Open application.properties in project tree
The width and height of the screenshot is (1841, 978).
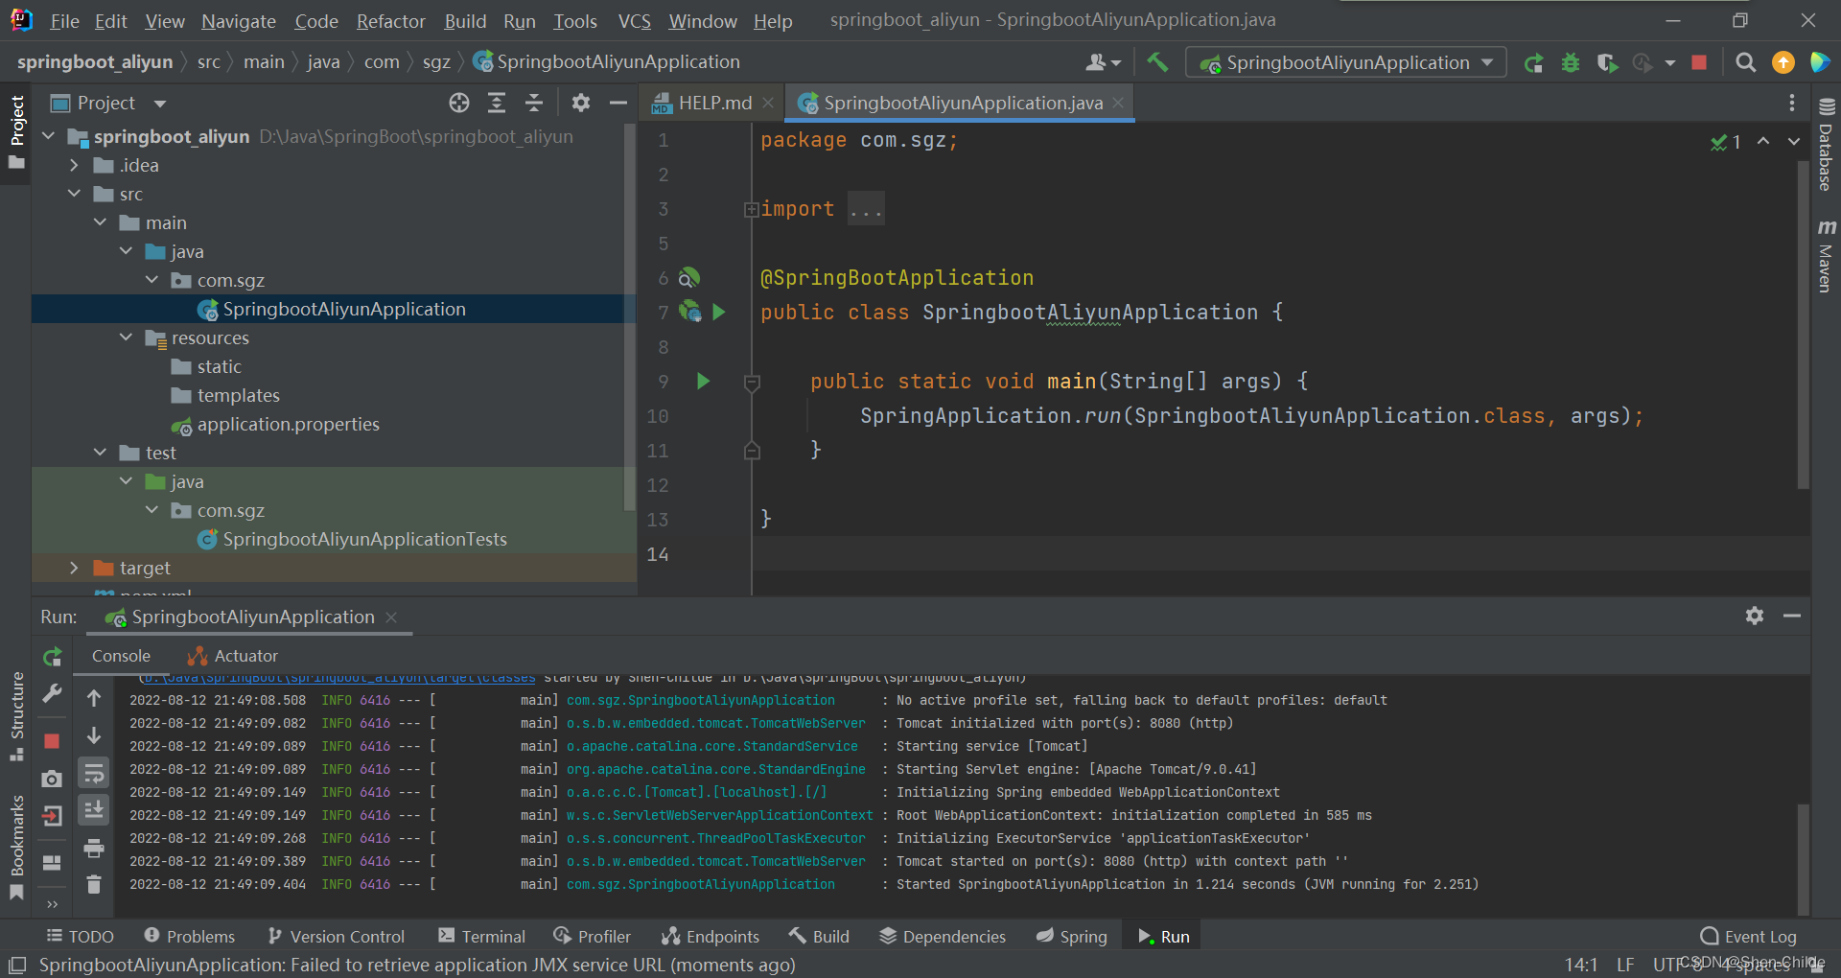pos(288,424)
